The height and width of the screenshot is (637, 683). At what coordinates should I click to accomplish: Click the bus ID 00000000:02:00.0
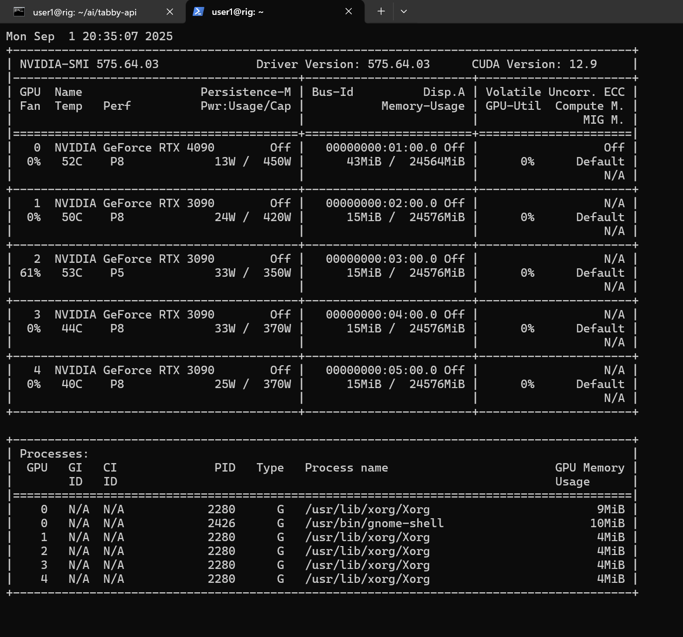point(381,203)
